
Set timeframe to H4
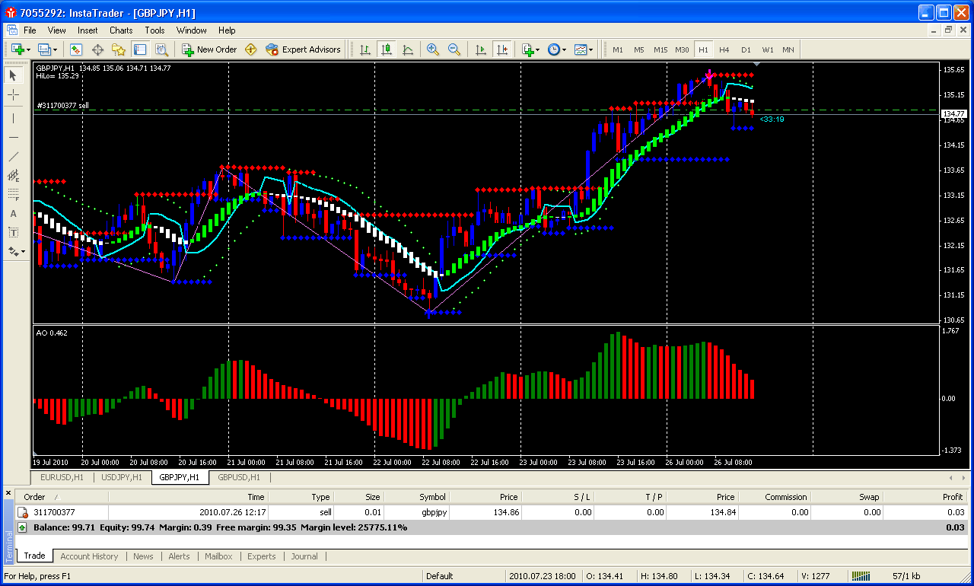click(724, 49)
